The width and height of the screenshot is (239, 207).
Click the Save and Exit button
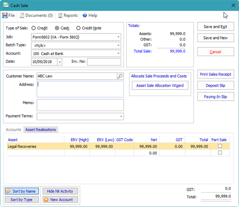click(x=215, y=27)
